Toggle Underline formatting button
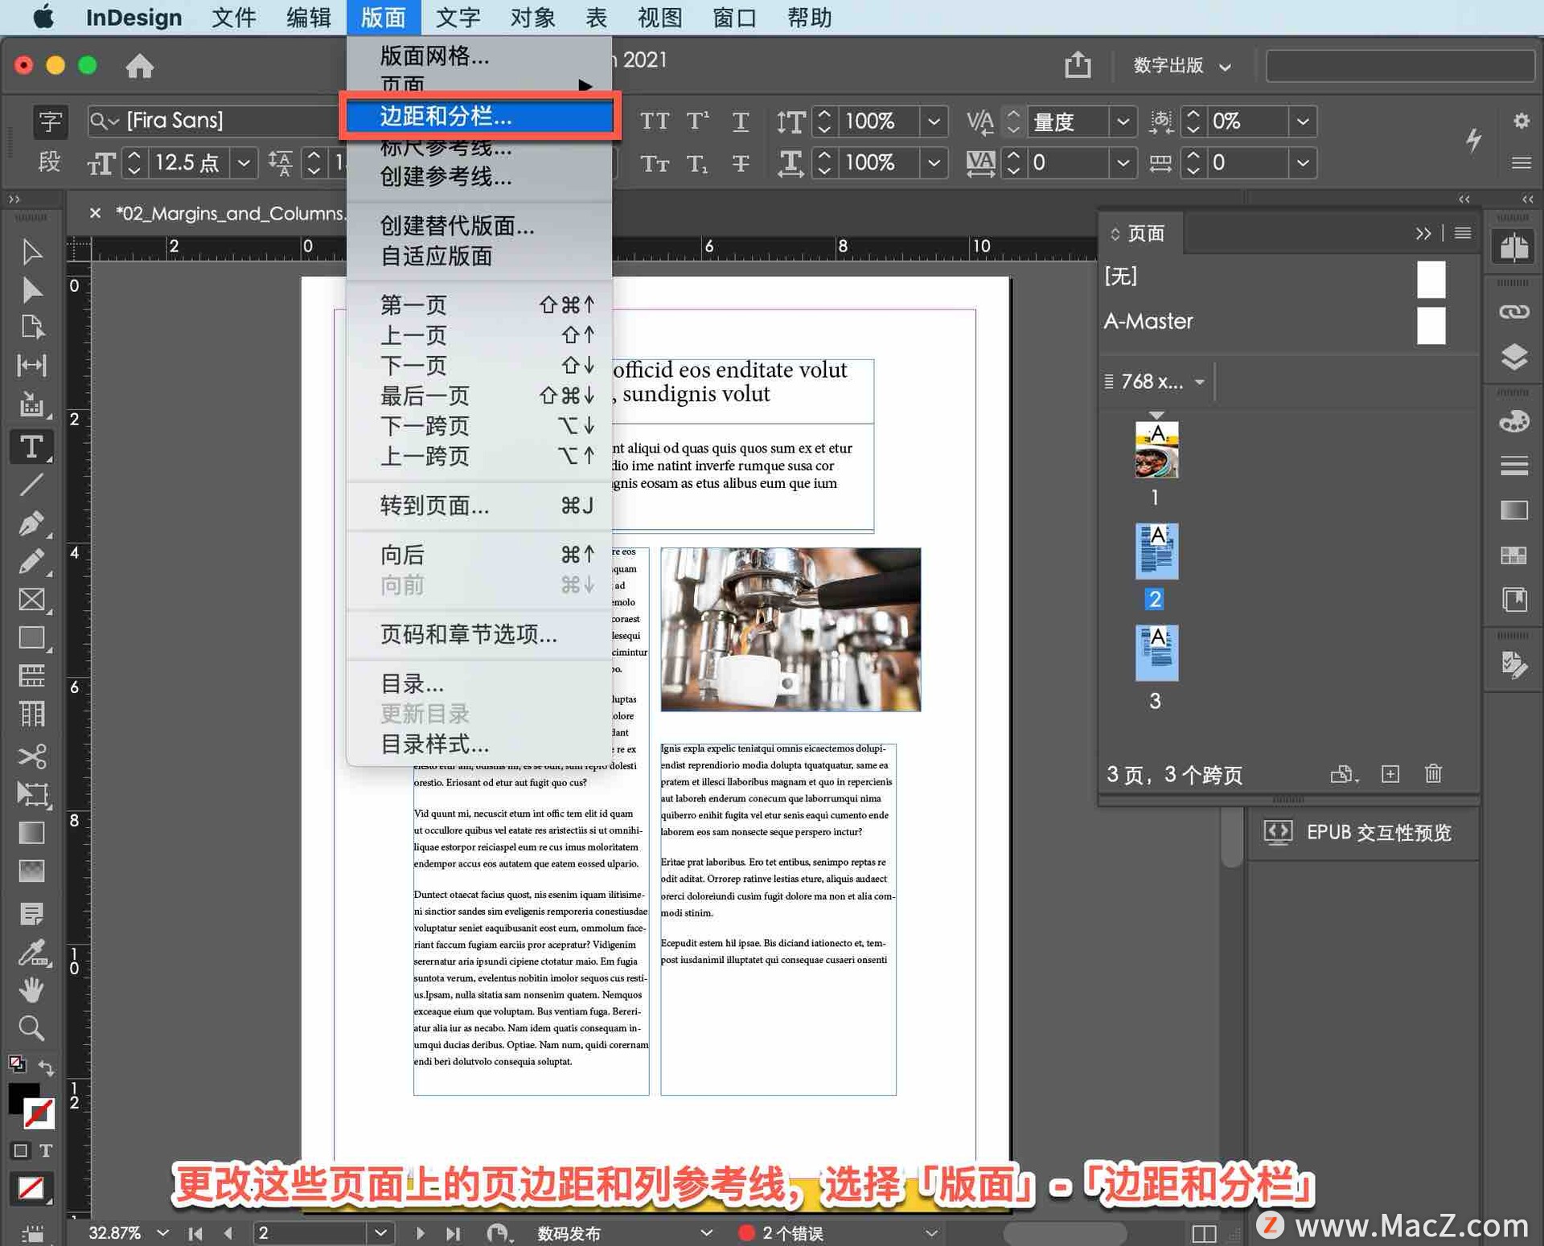 tap(741, 121)
